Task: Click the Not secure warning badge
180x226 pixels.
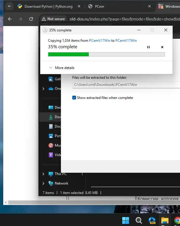Action: tap(53, 19)
